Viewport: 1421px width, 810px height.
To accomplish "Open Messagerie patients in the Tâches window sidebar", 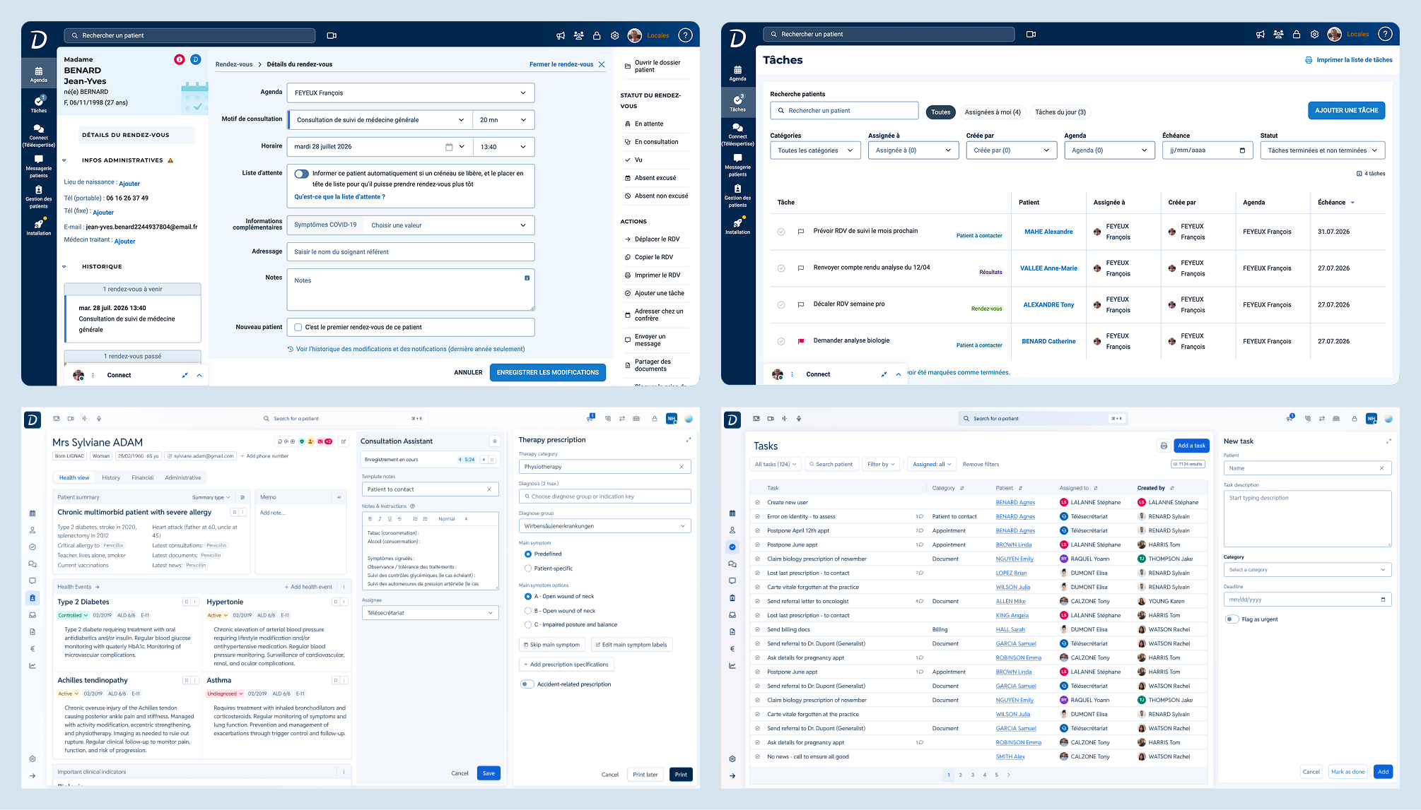I will point(737,167).
